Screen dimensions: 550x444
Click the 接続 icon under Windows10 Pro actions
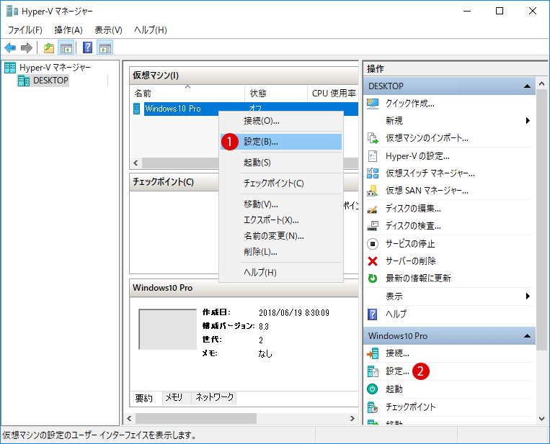373,353
